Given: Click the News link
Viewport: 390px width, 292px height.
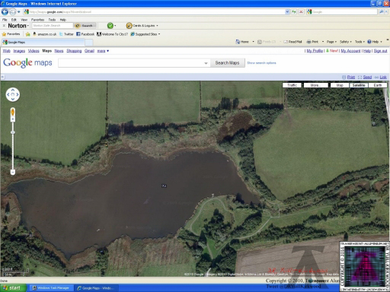Looking at the screenshot, I should pyautogui.click(x=59, y=51).
